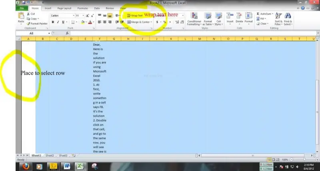Activate the Format Painter brush

pos(37,24)
